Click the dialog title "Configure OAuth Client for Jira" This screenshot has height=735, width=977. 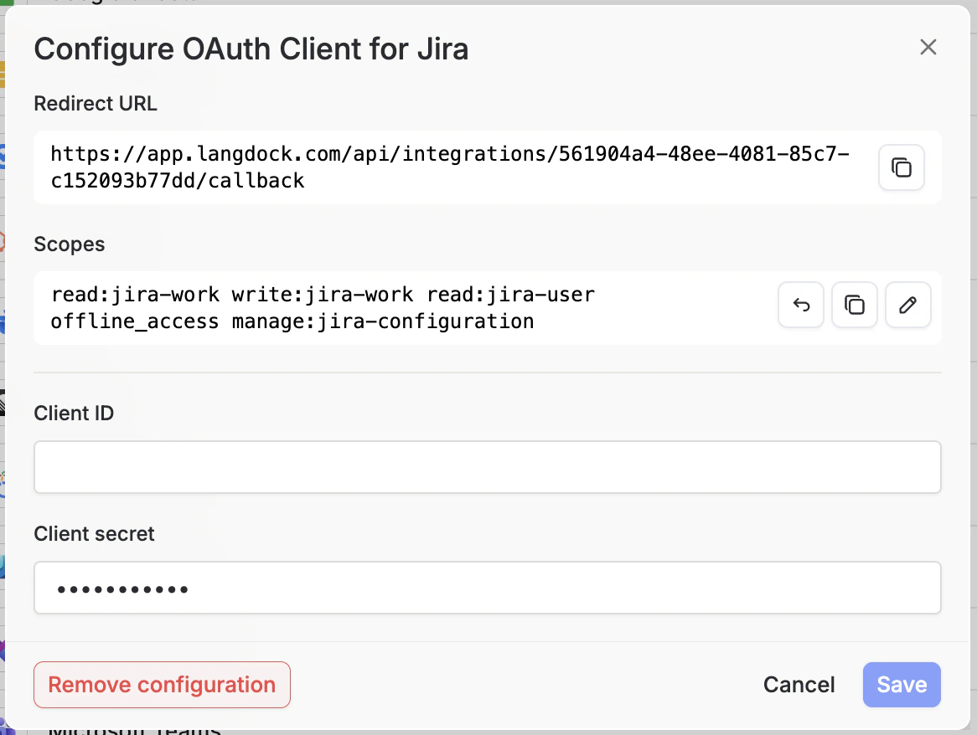point(251,49)
